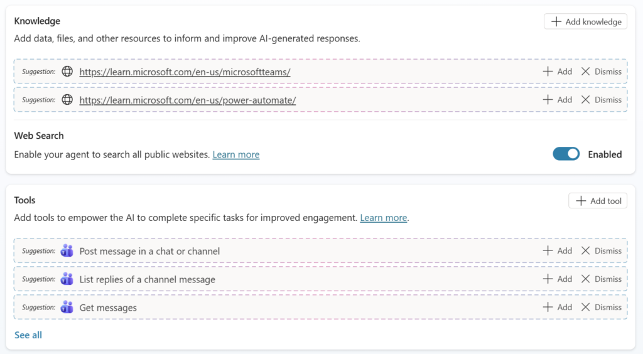643x354 pixels.
Task: Dismiss the Post message in chat suggestion
Action: pos(601,251)
